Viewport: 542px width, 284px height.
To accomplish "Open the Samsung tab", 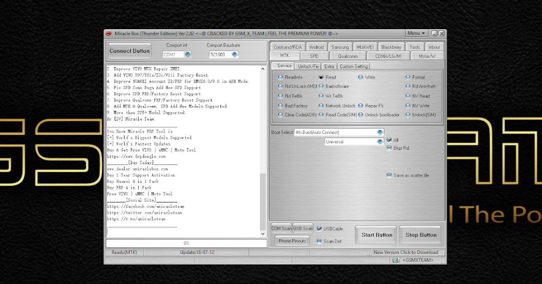I will (340, 47).
